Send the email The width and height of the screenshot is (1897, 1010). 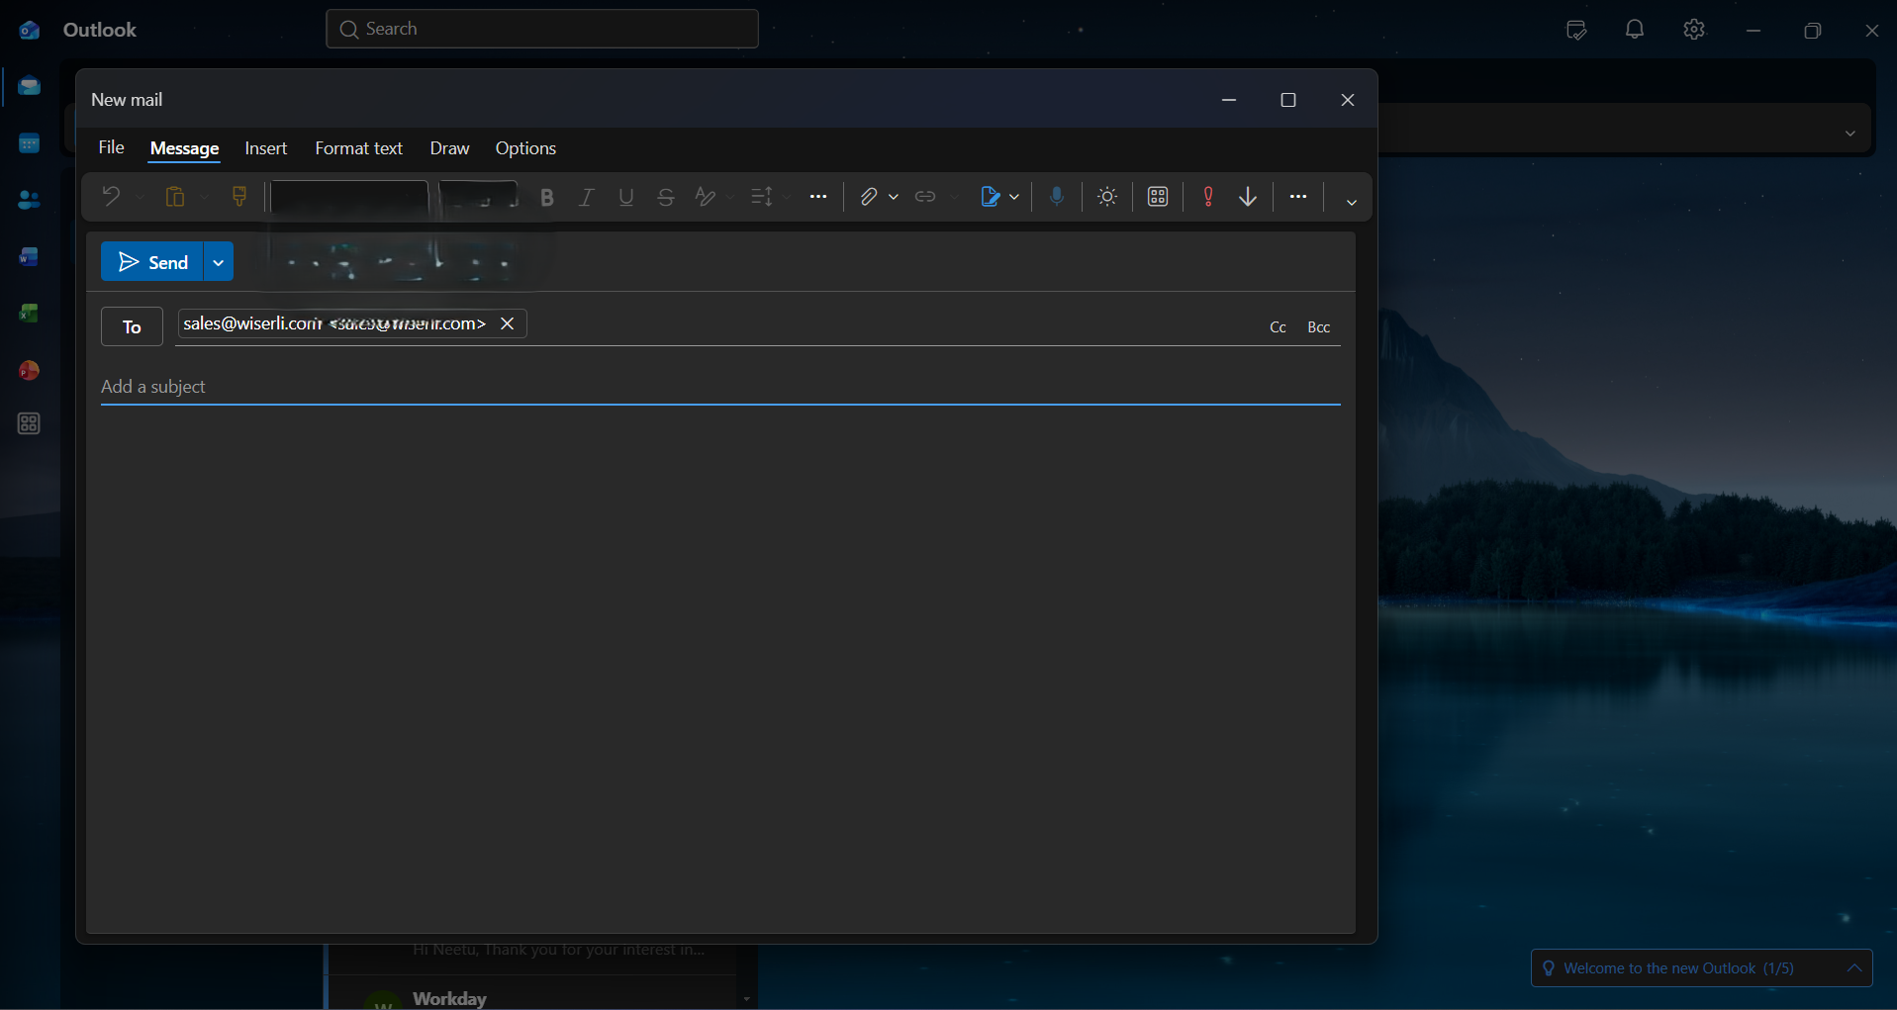[x=152, y=262]
